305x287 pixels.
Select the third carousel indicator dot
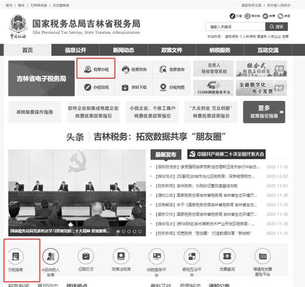pos(129,231)
